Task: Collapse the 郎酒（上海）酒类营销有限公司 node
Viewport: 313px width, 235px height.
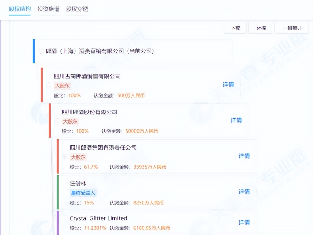Action: pos(41,51)
